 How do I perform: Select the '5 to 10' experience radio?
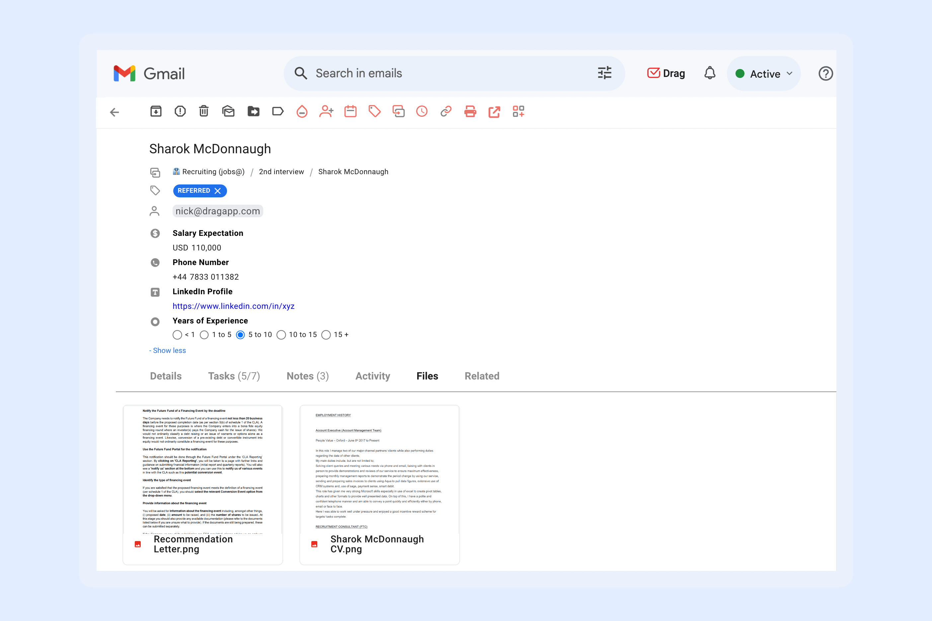pos(240,335)
